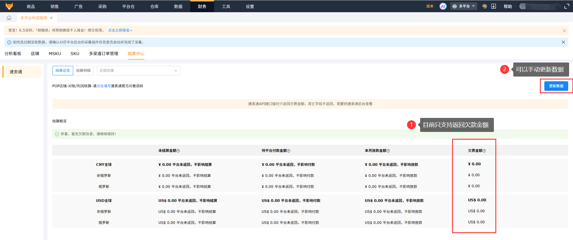The image size is (573, 240).
Task: Click CNY全球 欠费金额 value ¥ 0.00
Action: pyautogui.click(x=474, y=164)
